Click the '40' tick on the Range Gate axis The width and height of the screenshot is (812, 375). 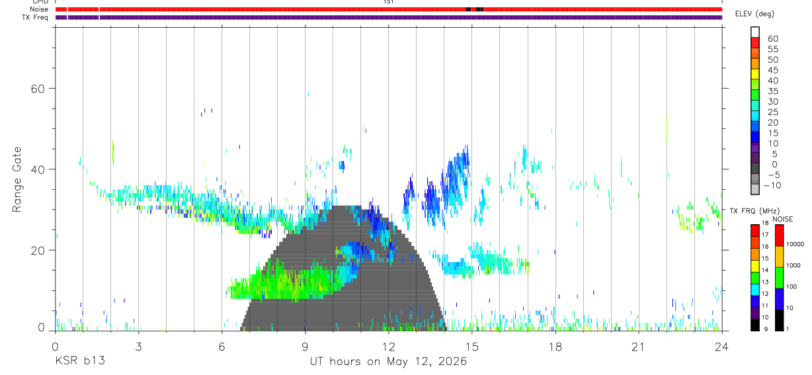(x=38, y=169)
